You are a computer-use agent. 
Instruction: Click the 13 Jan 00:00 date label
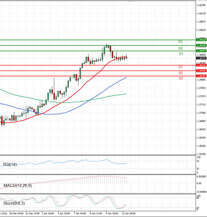128,214
